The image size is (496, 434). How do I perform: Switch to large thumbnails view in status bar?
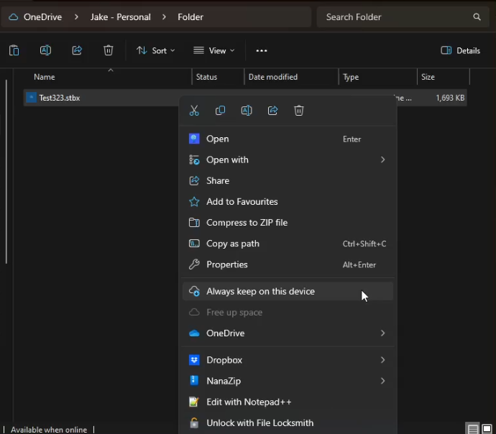click(487, 429)
